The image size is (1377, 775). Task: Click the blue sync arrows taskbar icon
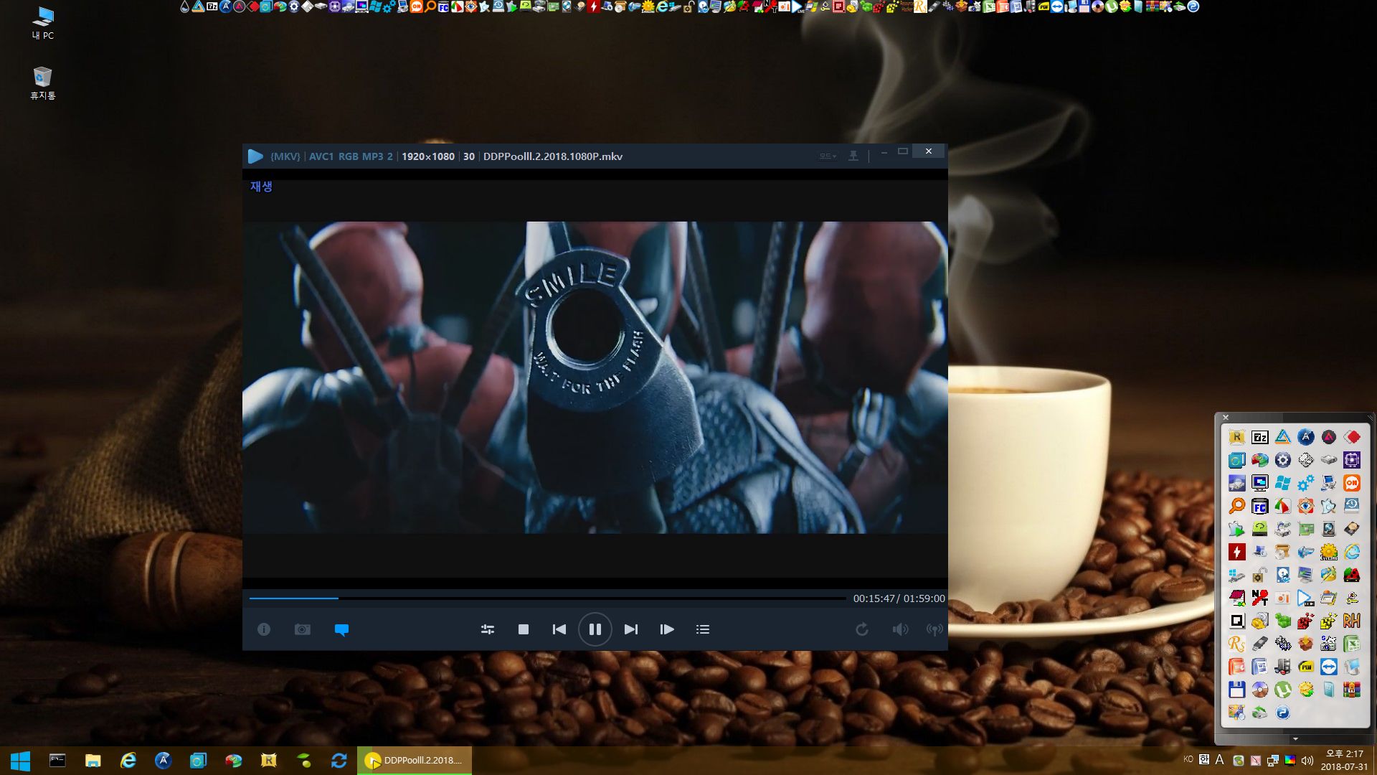pyautogui.click(x=339, y=761)
